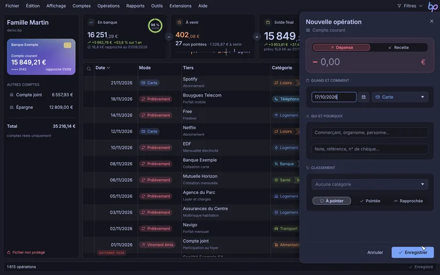Select the Recette toggle option
This screenshot has height=275, width=440.
(398, 47)
